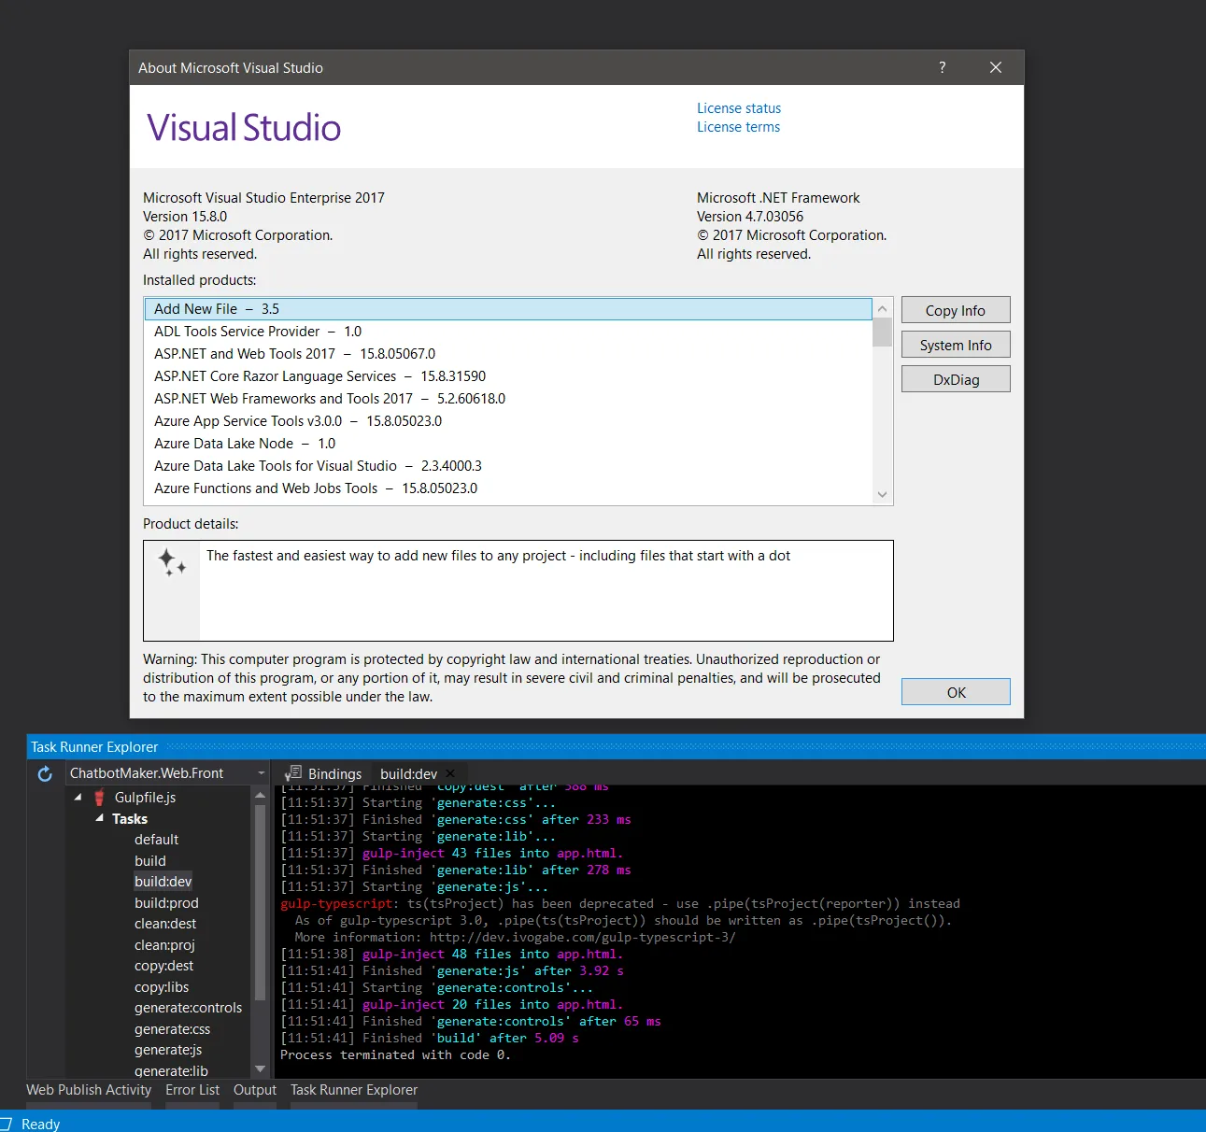Open the License terms link

click(738, 127)
